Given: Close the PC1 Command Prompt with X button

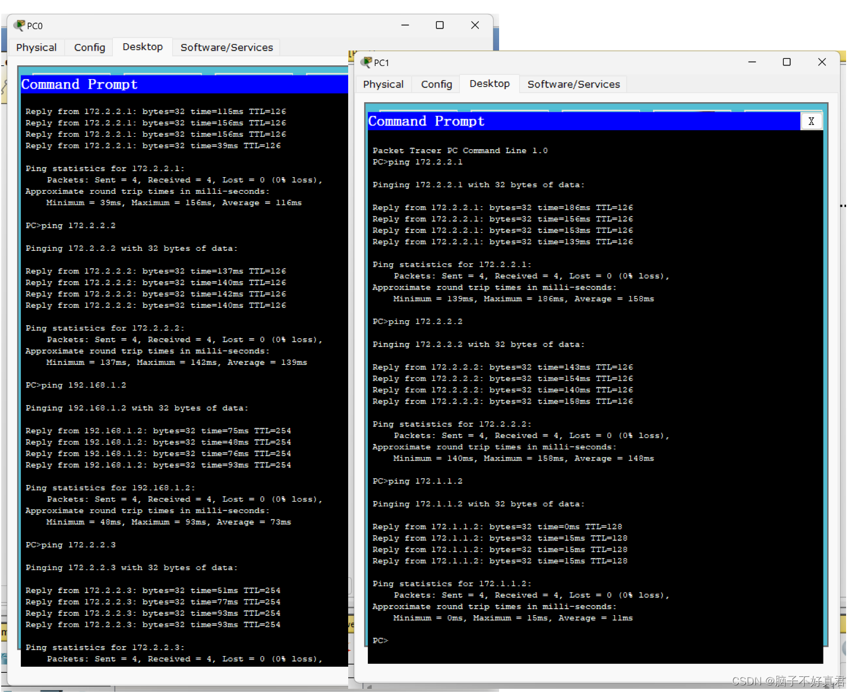Looking at the screenshot, I should (x=811, y=121).
